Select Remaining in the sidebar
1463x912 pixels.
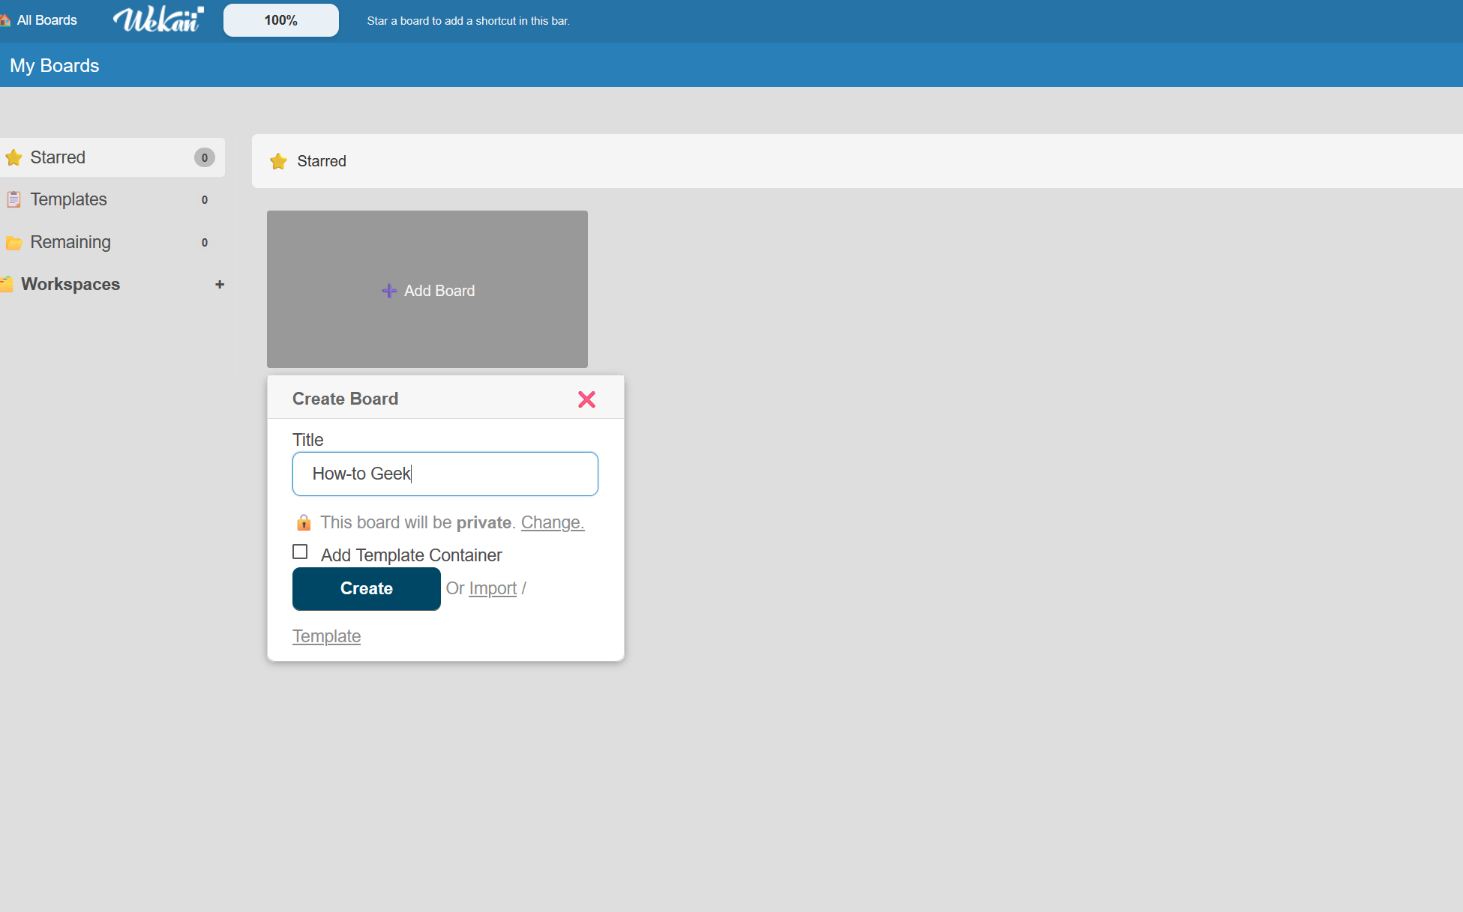(112, 242)
